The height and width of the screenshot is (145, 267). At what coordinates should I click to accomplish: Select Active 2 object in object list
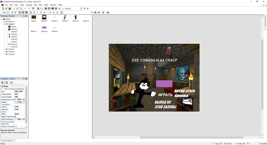click(44, 18)
